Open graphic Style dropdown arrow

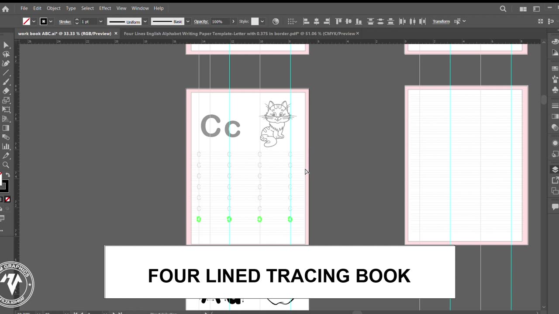[x=262, y=21]
